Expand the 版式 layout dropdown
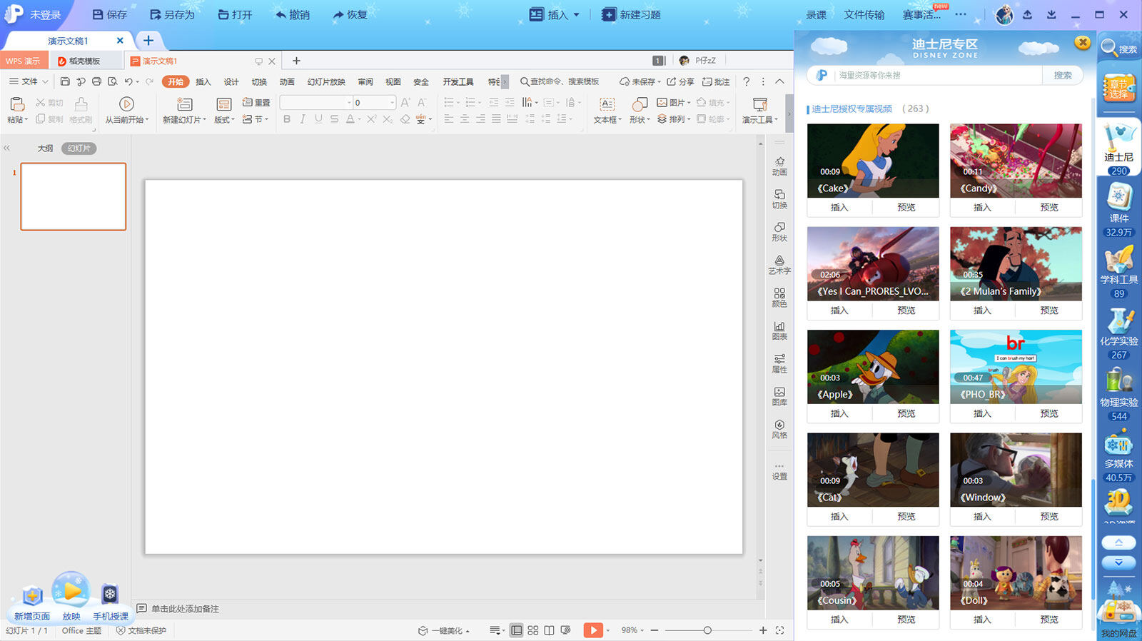Screen dimensions: 1142x641 tap(224, 120)
